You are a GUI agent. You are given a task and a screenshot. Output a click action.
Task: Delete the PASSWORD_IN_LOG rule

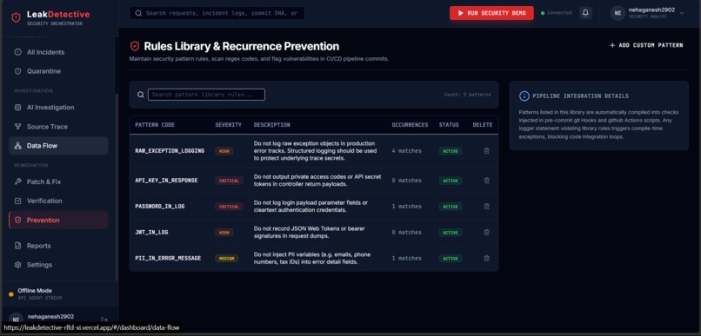click(x=486, y=206)
